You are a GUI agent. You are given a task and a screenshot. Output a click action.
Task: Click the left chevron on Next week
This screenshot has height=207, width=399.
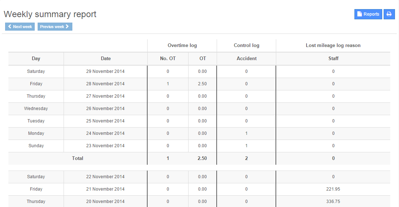(10, 27)
